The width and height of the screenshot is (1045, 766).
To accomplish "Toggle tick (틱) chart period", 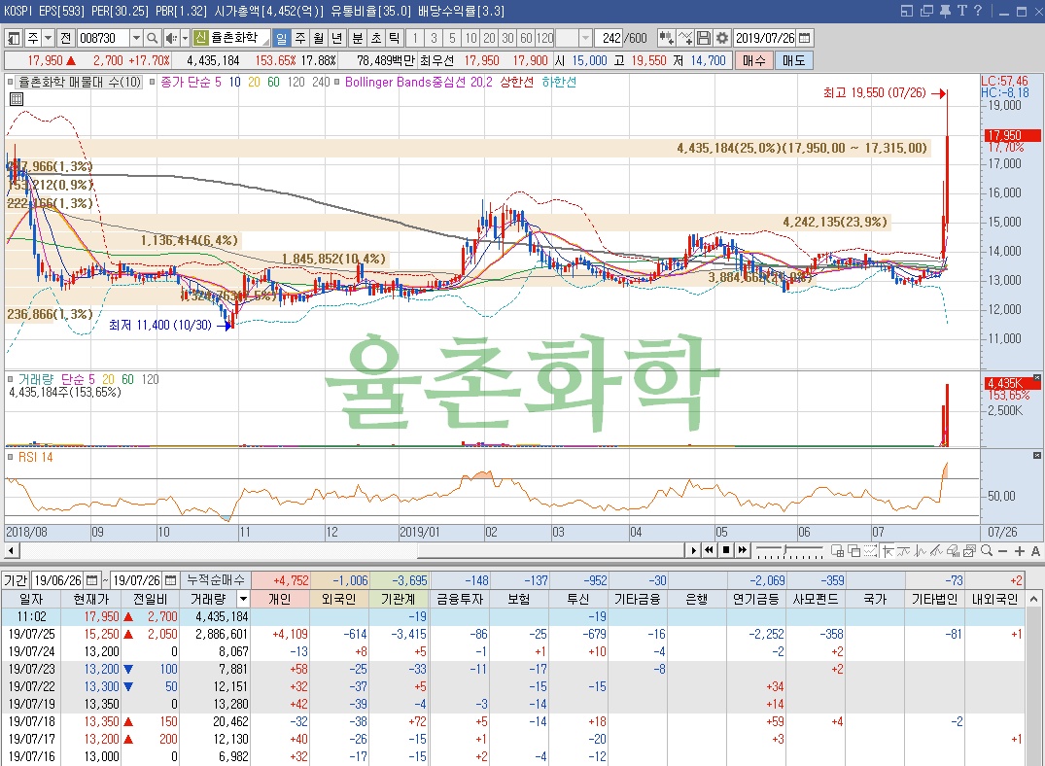I will pos(395,38).
